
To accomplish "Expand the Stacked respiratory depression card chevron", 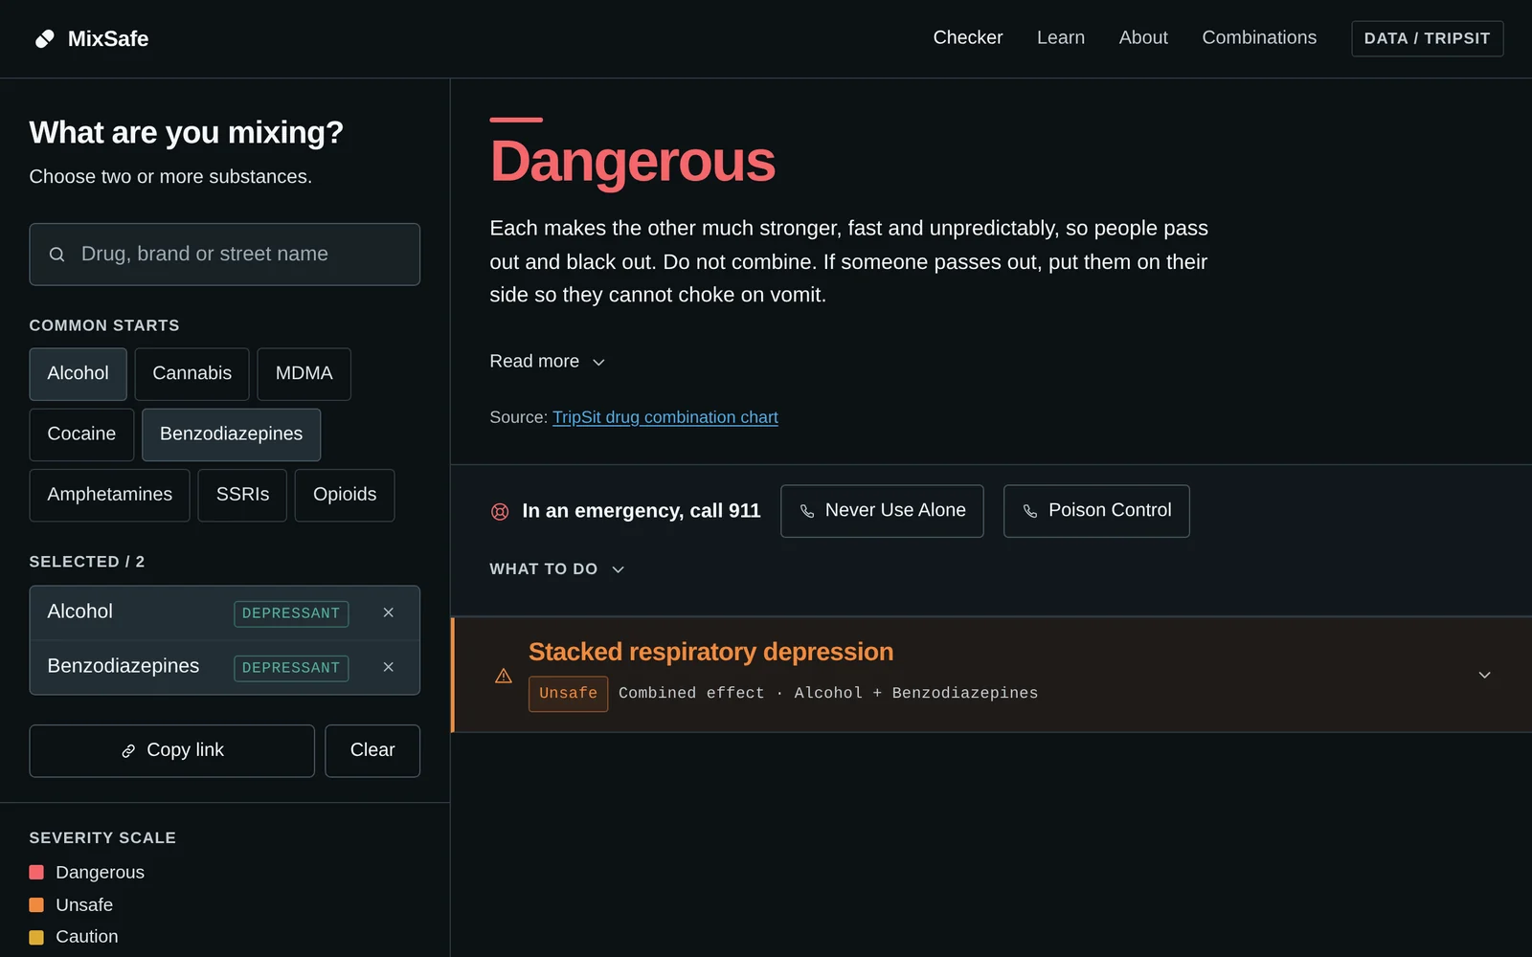I will (x=1484, y=675).
